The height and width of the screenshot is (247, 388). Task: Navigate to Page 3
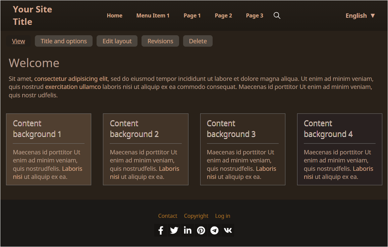click(x=255, y=15)
